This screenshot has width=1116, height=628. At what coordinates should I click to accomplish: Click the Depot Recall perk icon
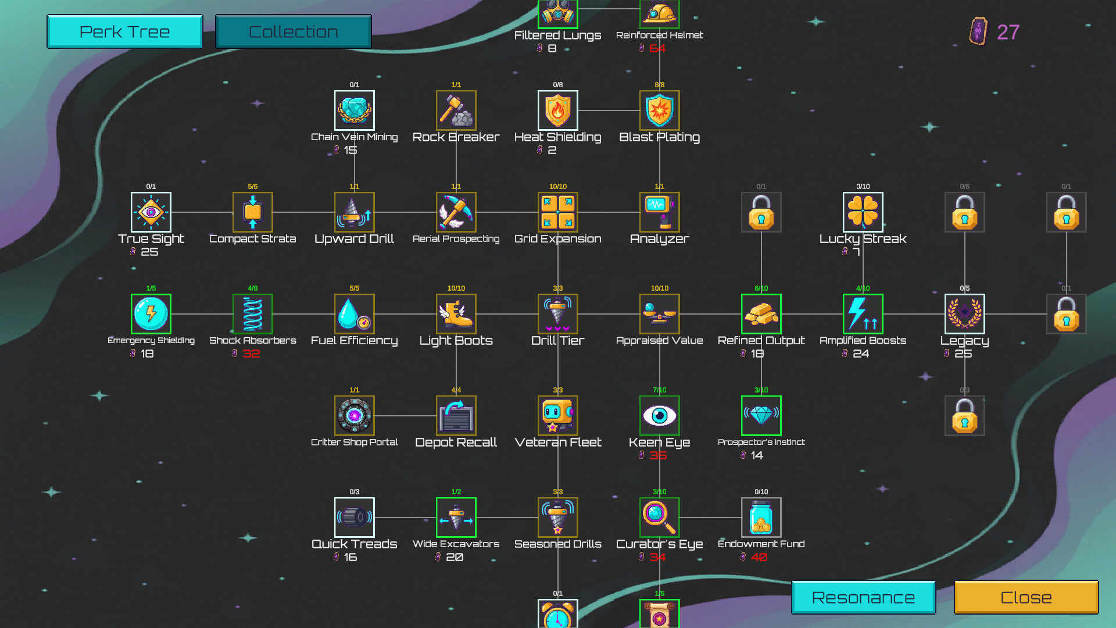point(456,416)
